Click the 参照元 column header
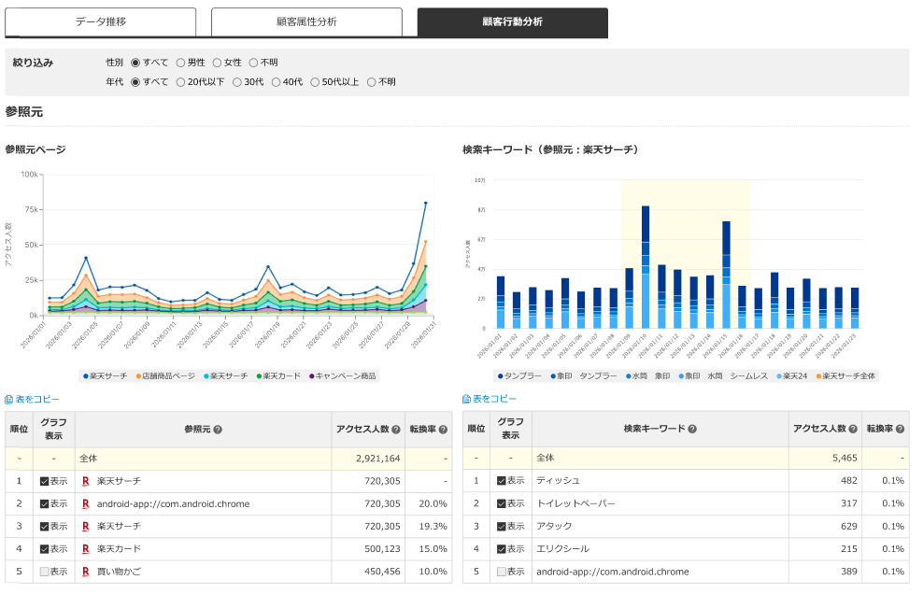Screen dimensions: 923x594 click(x=203, y=430)
